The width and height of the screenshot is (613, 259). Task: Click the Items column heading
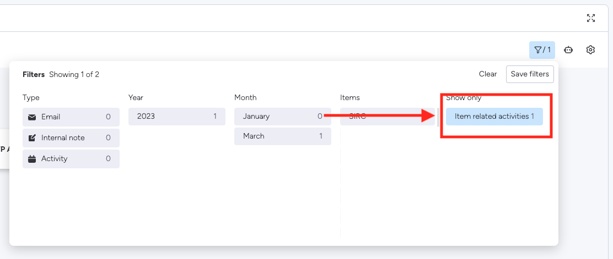point(350,98)
